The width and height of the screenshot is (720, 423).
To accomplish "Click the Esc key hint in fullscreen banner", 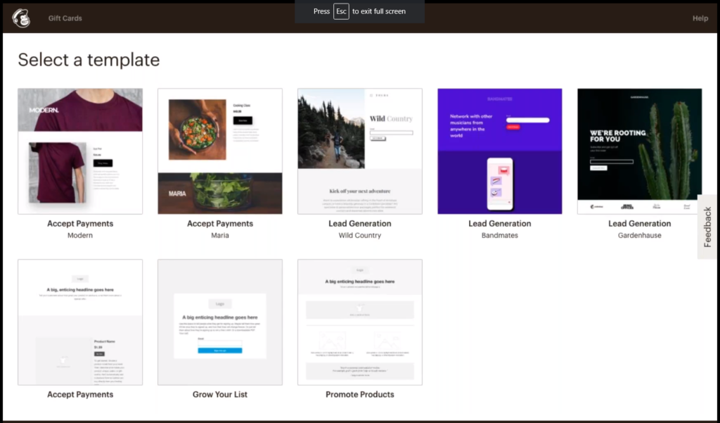I will point(341,11).
